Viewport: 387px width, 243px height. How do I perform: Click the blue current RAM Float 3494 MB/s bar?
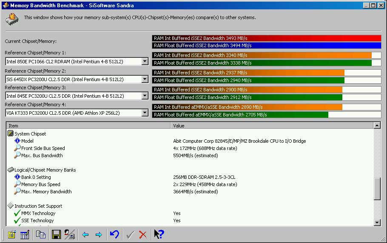point(267,45)
